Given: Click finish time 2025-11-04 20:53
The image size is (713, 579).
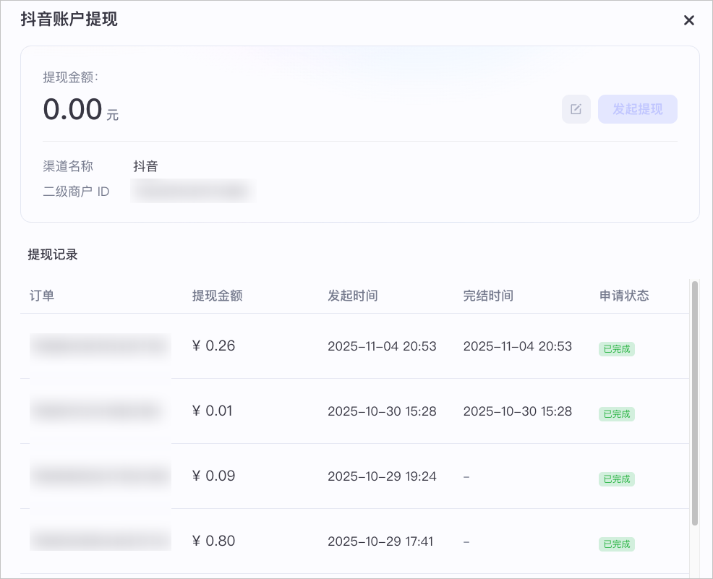Looking at the screenshot, I should [518, 346].
